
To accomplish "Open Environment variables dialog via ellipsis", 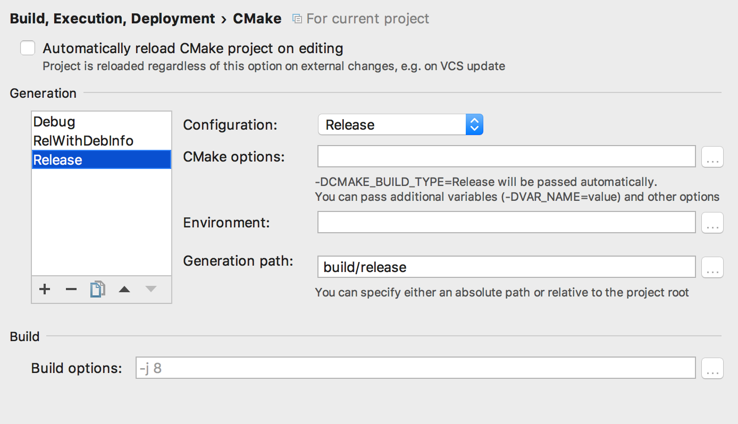I will 712,223.
